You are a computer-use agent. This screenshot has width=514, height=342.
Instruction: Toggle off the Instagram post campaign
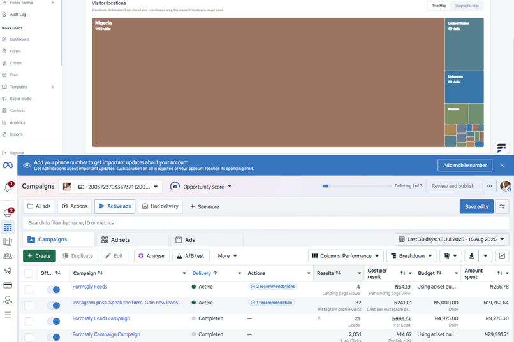click(54, 305)
